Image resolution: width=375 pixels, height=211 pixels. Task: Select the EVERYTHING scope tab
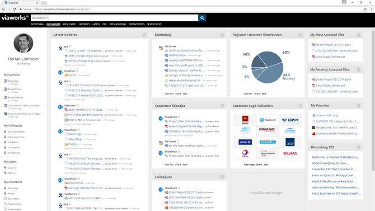click(x=37, y=24)
